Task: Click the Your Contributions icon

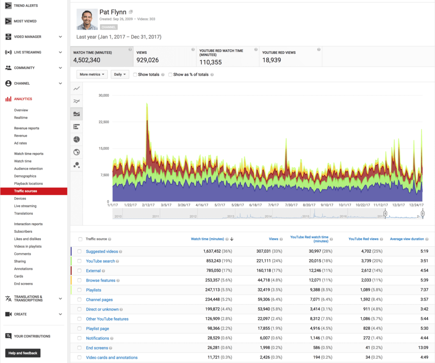Action: 8,336
